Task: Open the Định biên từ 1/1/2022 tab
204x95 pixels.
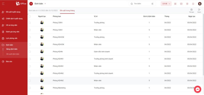Action: click(43, 10)
